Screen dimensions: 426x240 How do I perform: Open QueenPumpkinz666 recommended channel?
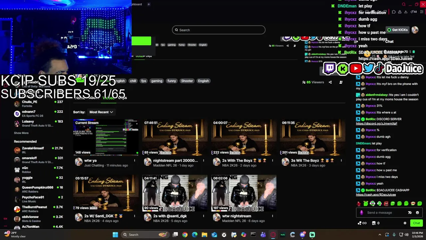tap(38, 189)
